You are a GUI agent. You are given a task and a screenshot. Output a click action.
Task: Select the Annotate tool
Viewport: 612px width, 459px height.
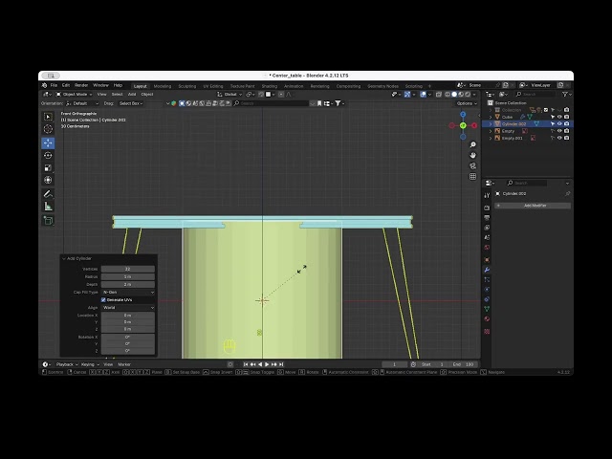(x=48, y=194)
